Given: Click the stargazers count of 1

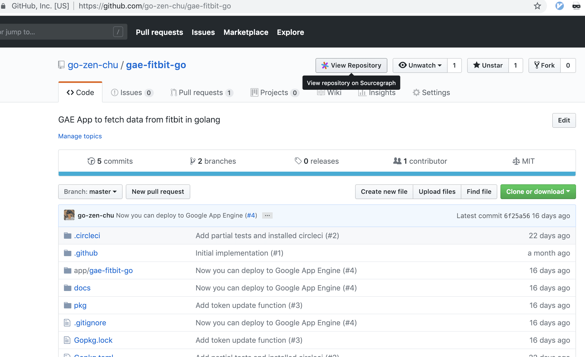Looking at the screenshot, I should [x=516, y=65].
